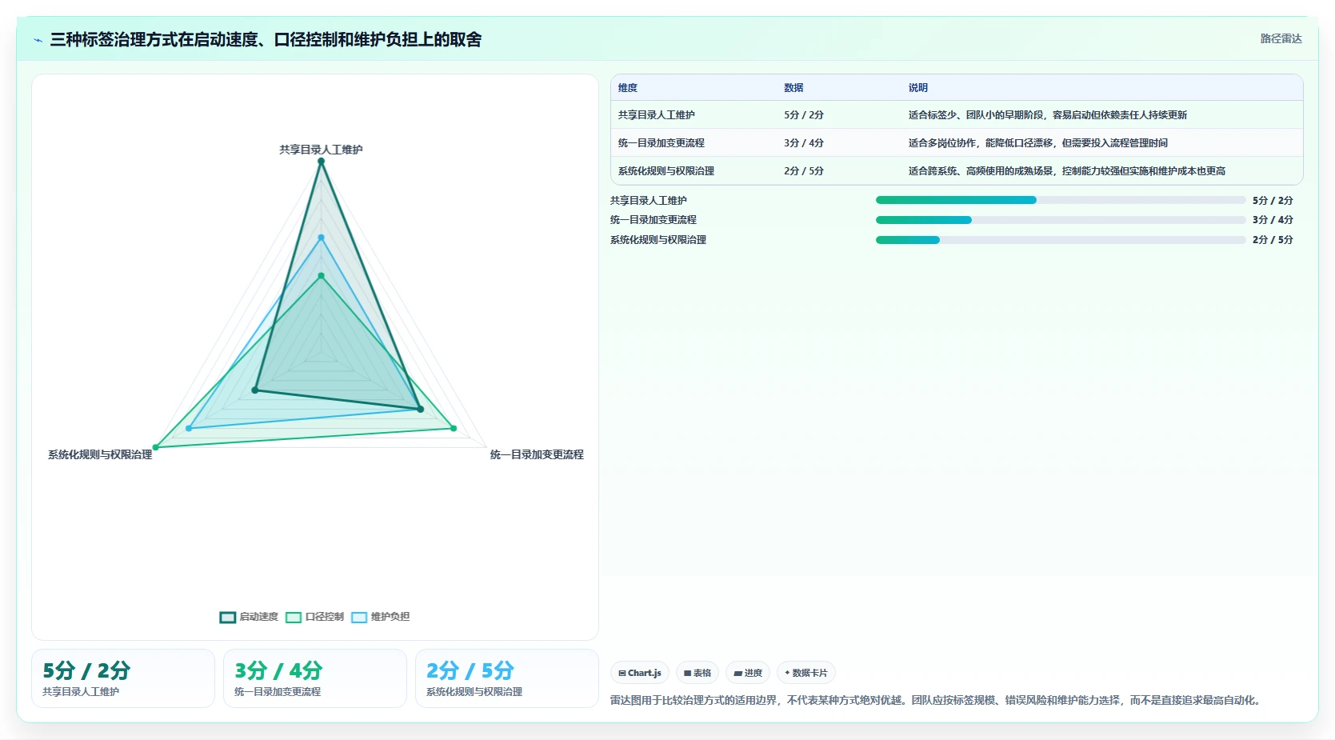Click the Chart.js tag chip
1335x740 pixels.
tap(640, 673)
